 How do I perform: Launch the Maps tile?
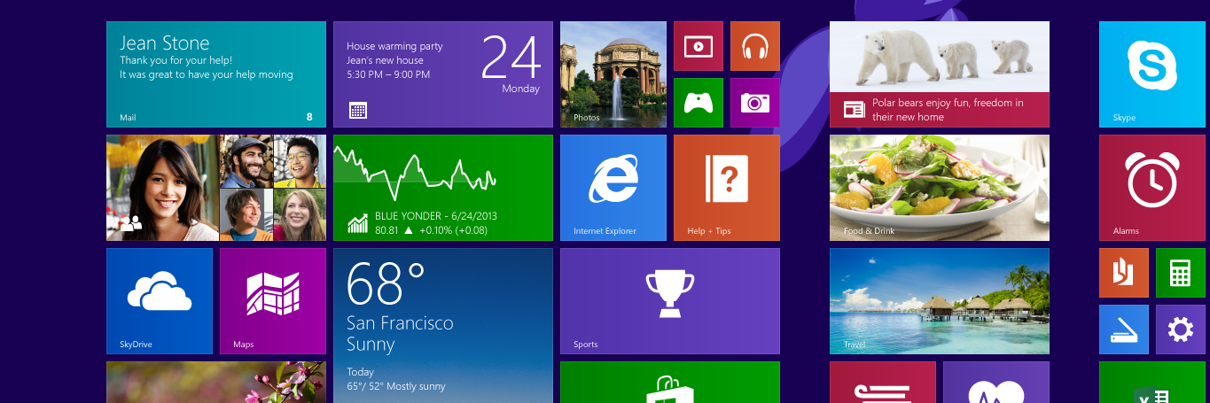tap(273, 301)
